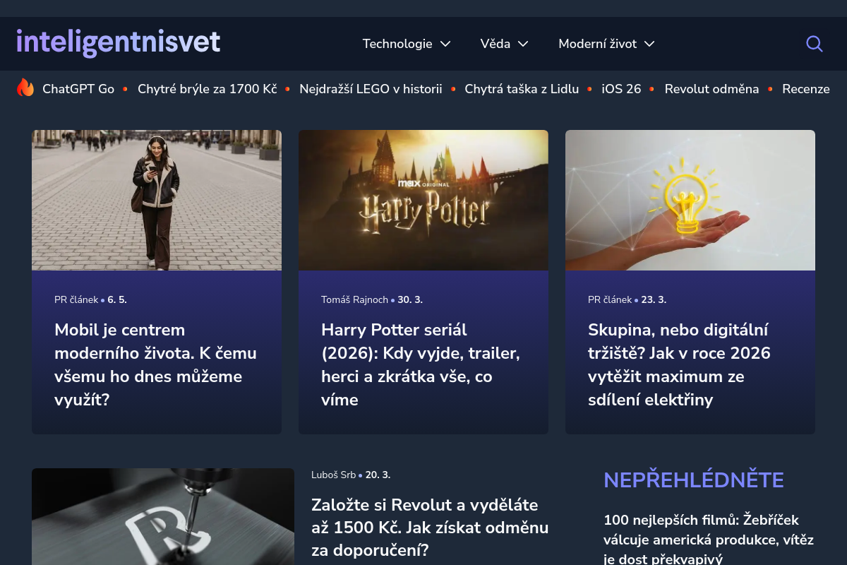Open the woman with phone article thumbnail
This screenshot has width=847, height=565.
157,200
